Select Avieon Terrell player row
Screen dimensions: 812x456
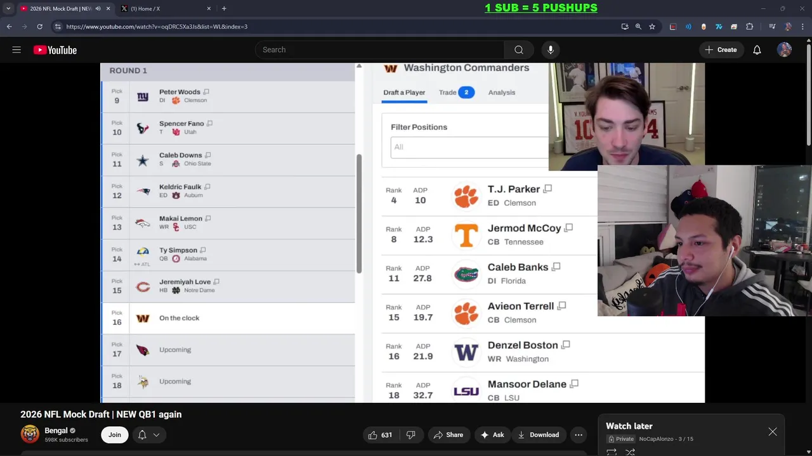point(488,312)
